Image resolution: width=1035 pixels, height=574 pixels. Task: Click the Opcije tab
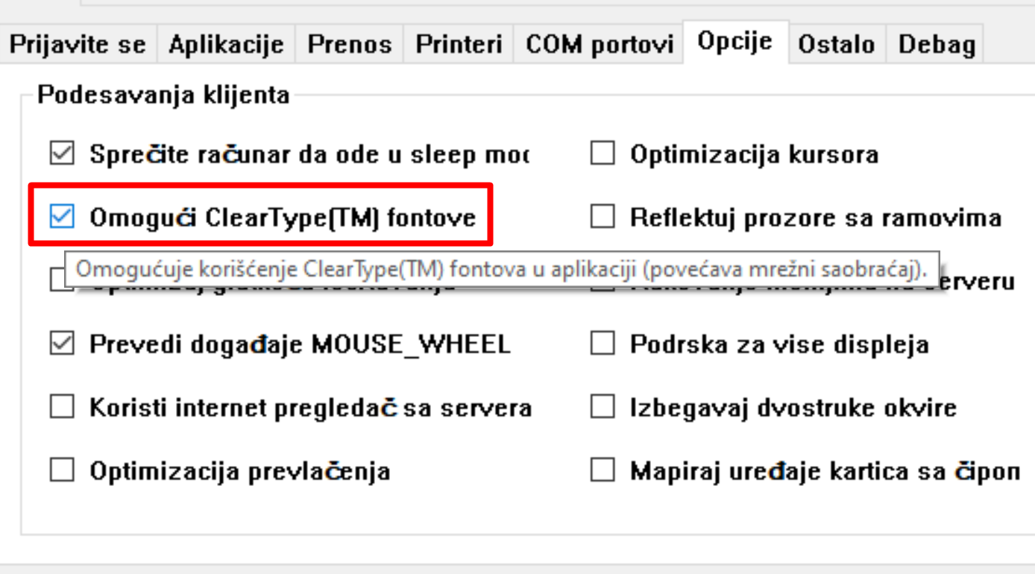pos(734,42)
